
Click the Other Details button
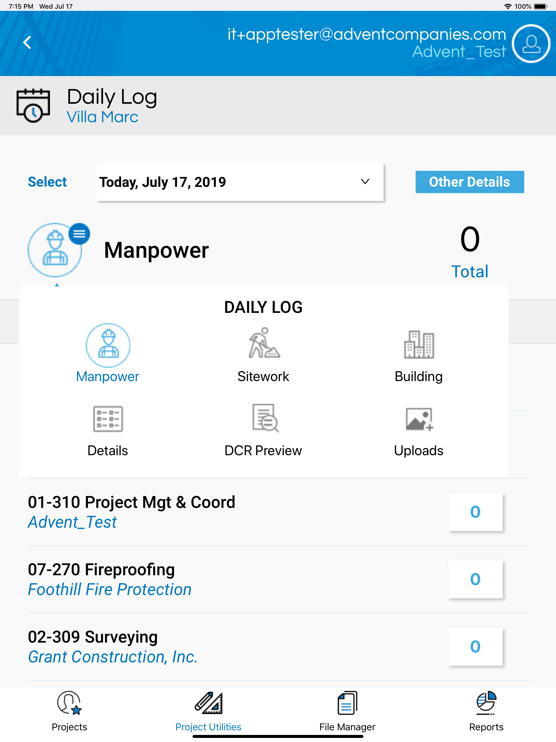(x=469, y=182)
